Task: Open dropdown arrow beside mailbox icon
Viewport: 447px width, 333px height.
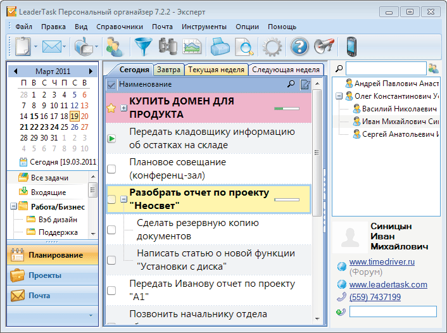Action: tap(96, 46)
